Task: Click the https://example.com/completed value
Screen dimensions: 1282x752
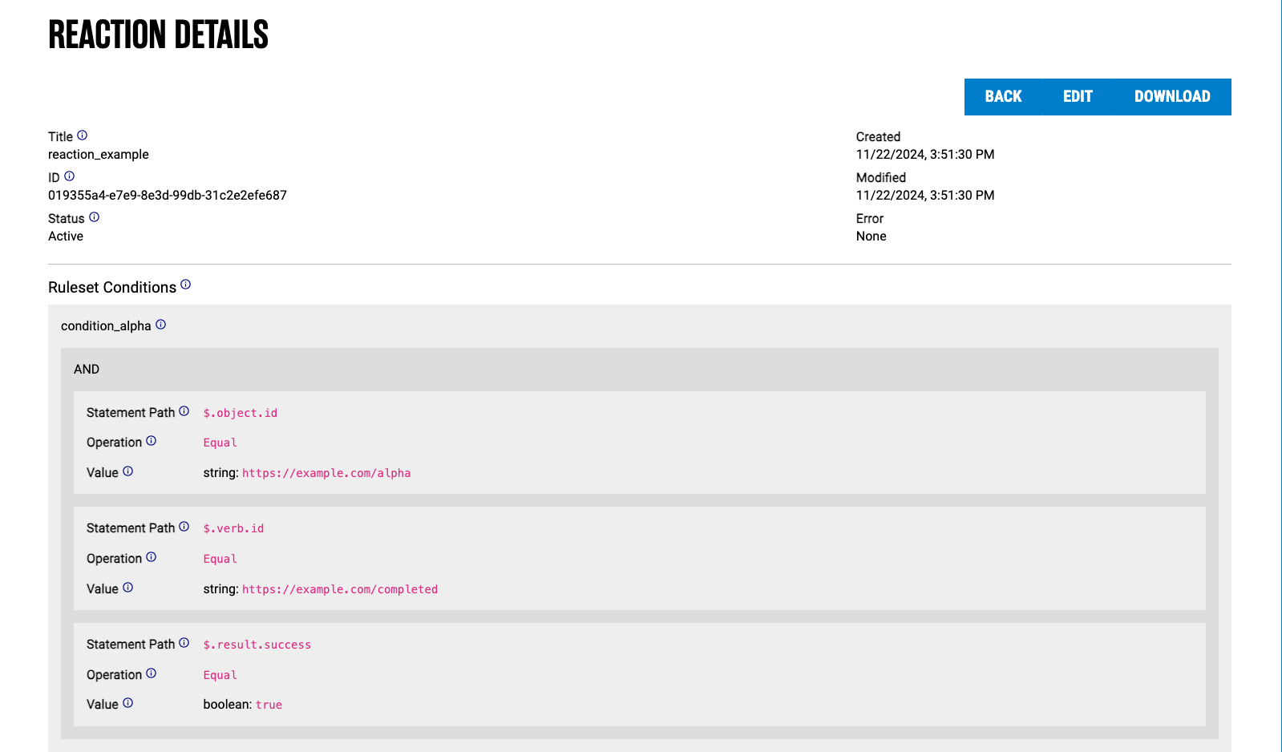Action: (340, 589)
